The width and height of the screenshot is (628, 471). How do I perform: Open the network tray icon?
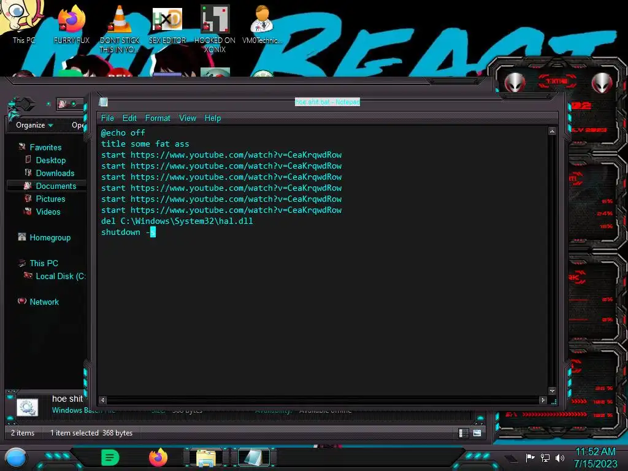[x=545, y=458]
